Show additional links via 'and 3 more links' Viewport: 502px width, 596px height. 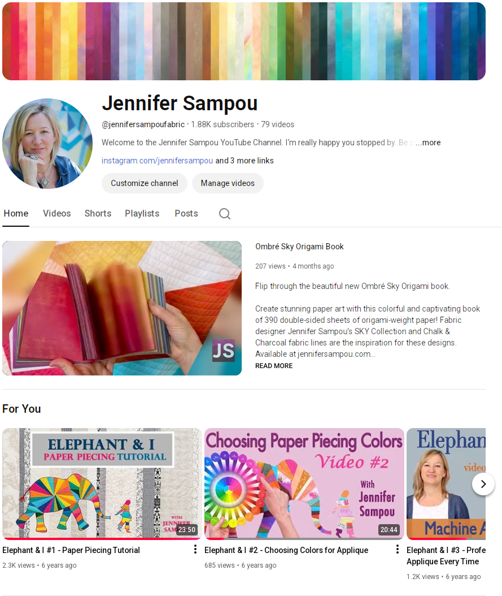point(245,161)
